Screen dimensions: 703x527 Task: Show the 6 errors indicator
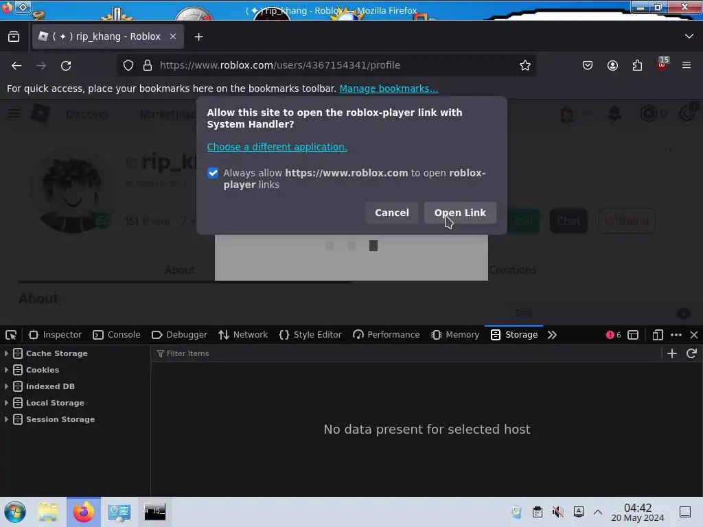click(x=613, y=335)
